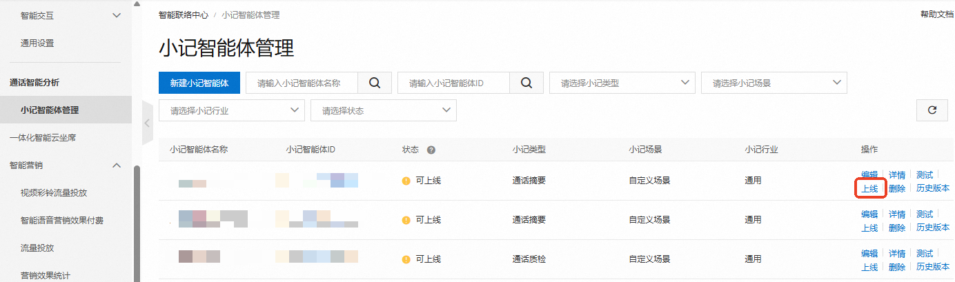Collapse the 智能营销 menu section
Image resolution: width=955 pixels, height=282 pixels.
pyautogui.click(x=117, y=165)
